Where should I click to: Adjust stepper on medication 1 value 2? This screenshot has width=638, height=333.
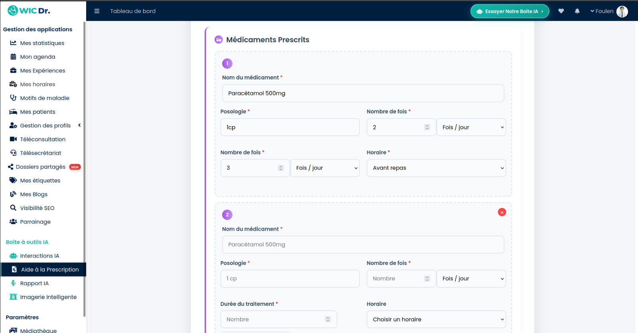pos(427,127)
